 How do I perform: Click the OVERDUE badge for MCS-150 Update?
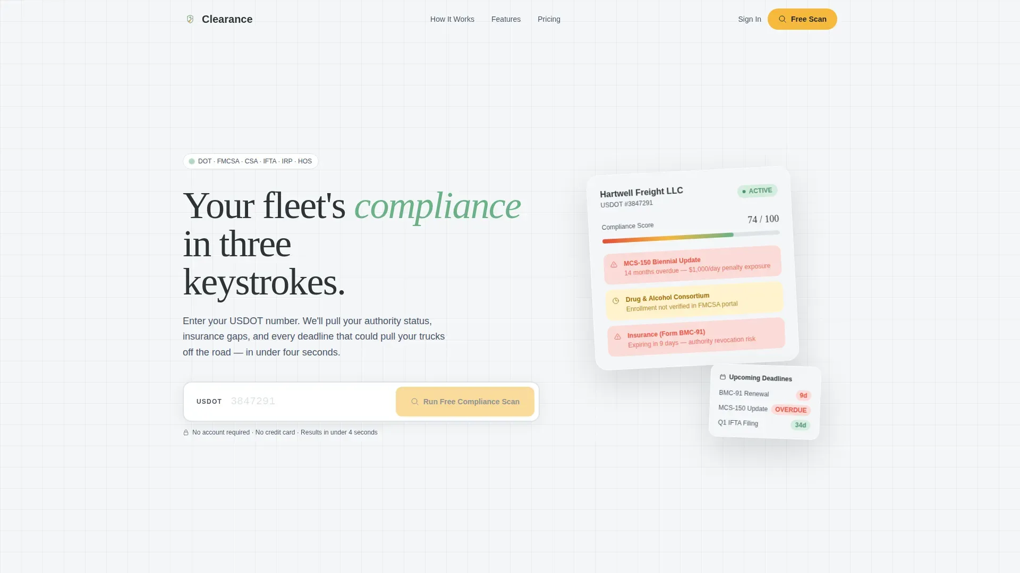pos(790,410)
